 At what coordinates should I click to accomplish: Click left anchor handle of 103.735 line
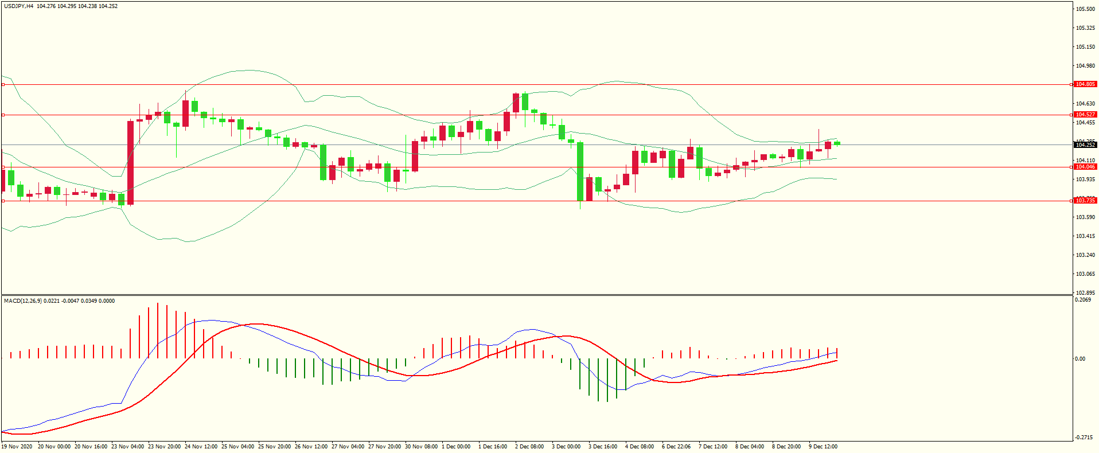(3, 201)
